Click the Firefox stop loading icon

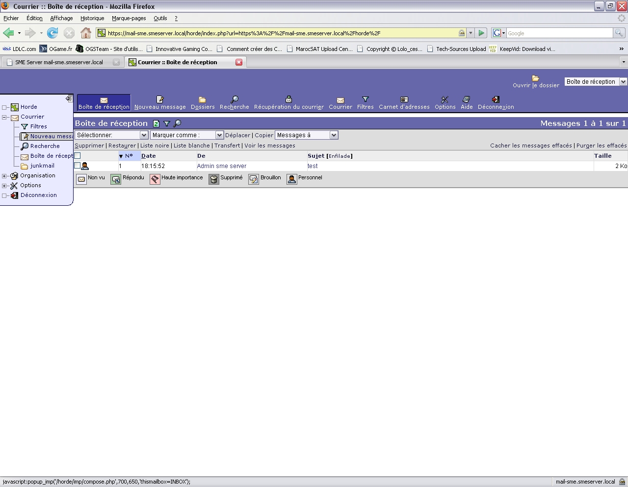click(69, 33)
